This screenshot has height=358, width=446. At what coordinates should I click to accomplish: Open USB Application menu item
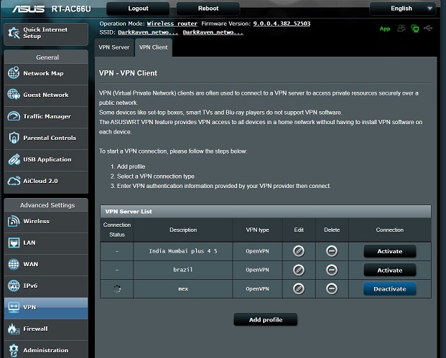[46, 160]
